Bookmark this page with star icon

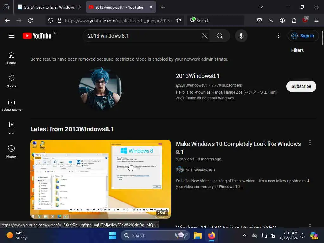(179, 21)
